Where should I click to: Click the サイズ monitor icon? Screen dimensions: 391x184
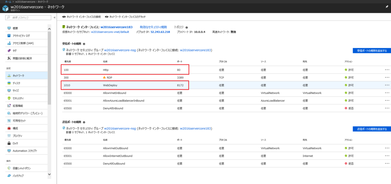tap(9, 90)
